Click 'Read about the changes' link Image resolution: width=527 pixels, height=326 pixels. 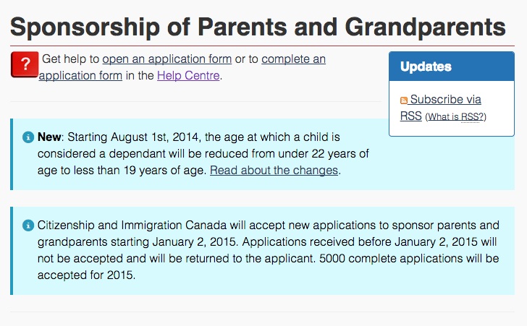[x=274, y=170]
